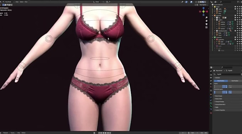Open the Tool tab in properties editor
Viewport: 242px width, 134px height.
click(211, 71)
